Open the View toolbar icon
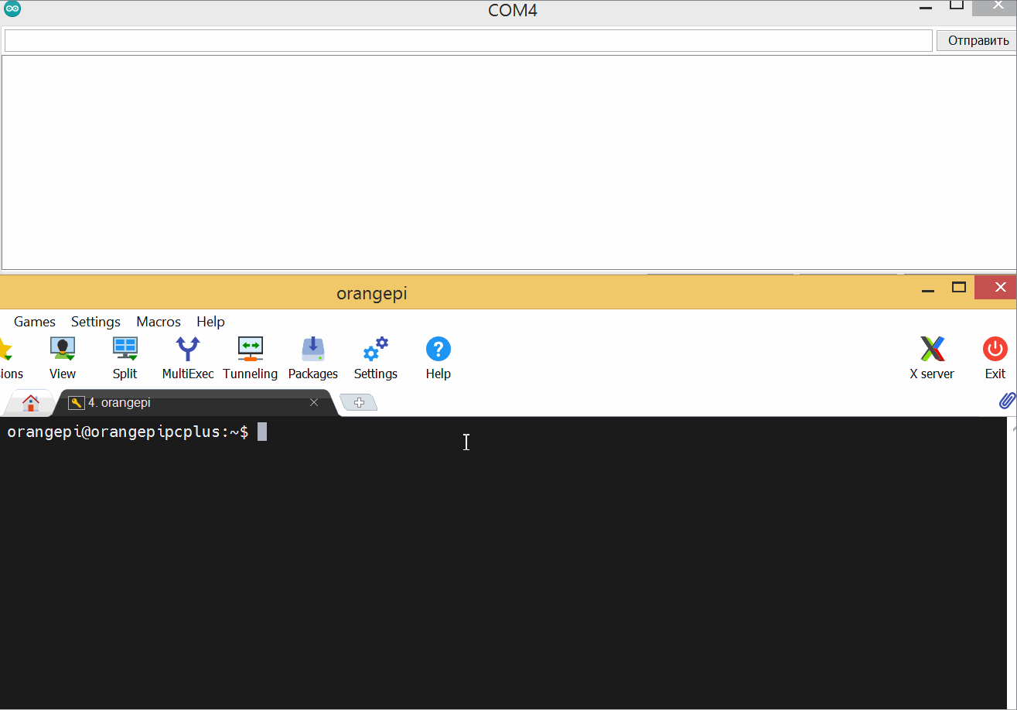Viewport: 1017px width, 710px height. pyautogui.click(x=63, y=357)
